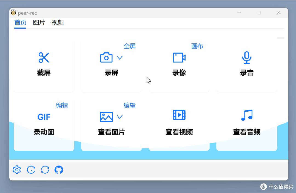
Task: Click the 画布 link above 录像
Action: pos(197,46)
